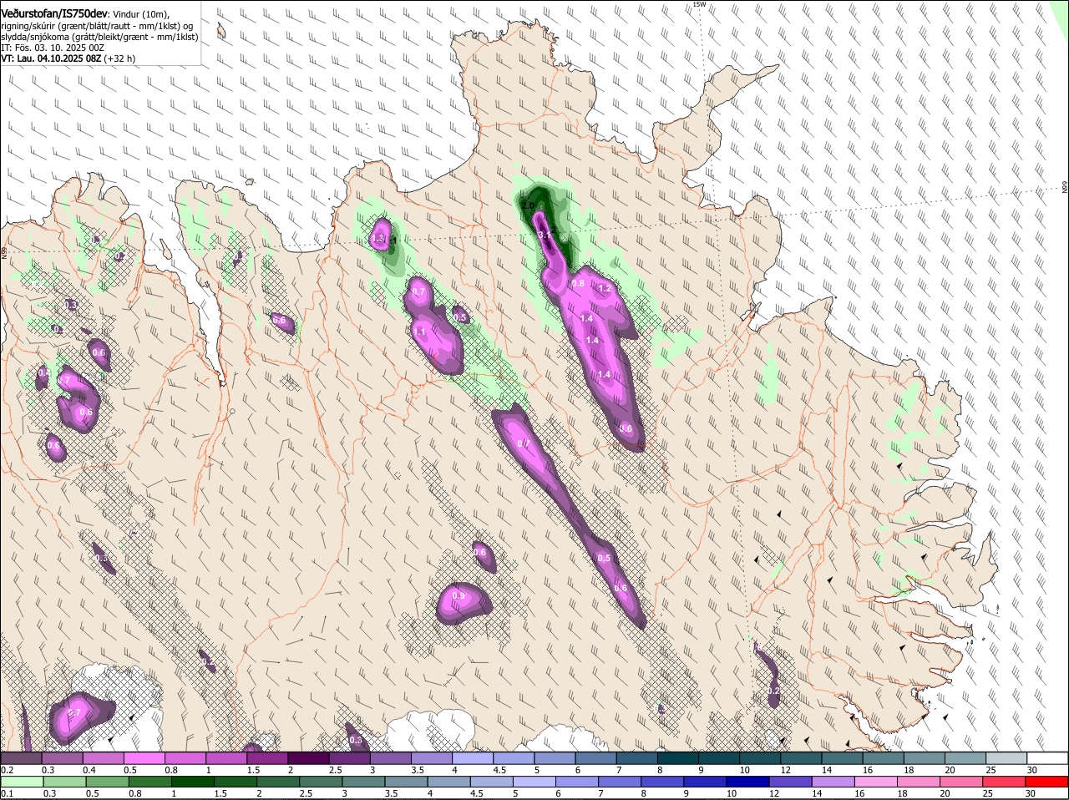Image resolution: width=1069 pixels, height=800 pixels.
Task: Click the black 2.0 rain value label
Action: (527, 205)
